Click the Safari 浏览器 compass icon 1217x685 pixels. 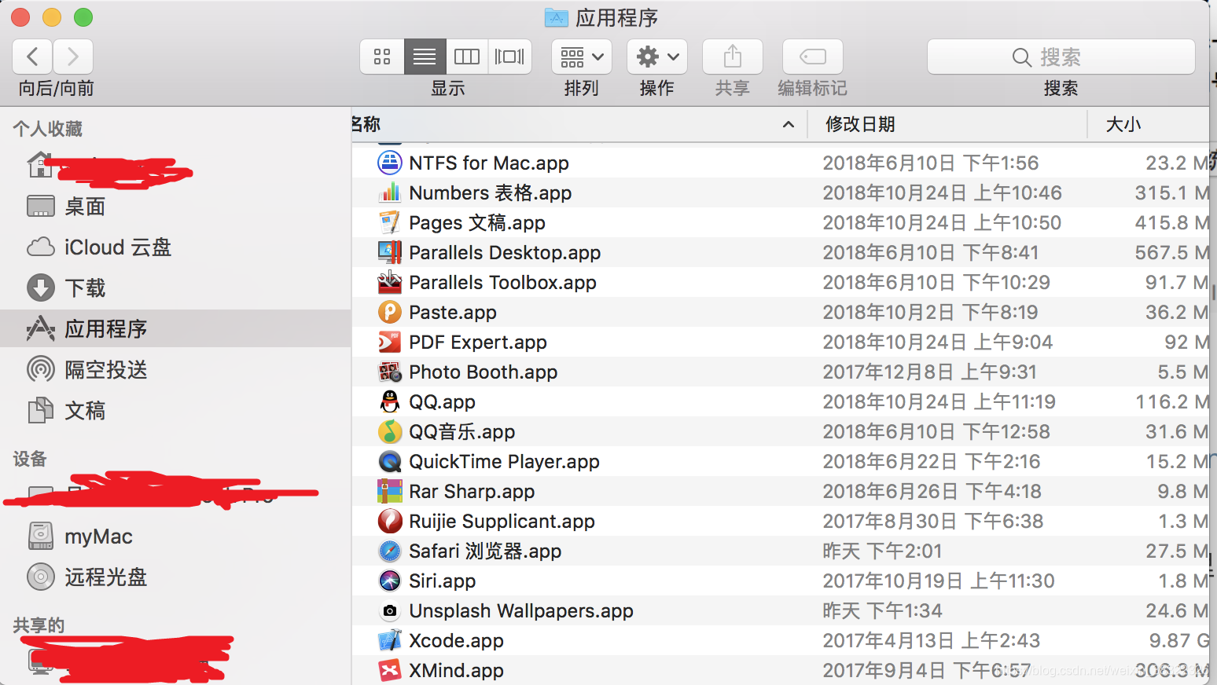coord(390,551)
